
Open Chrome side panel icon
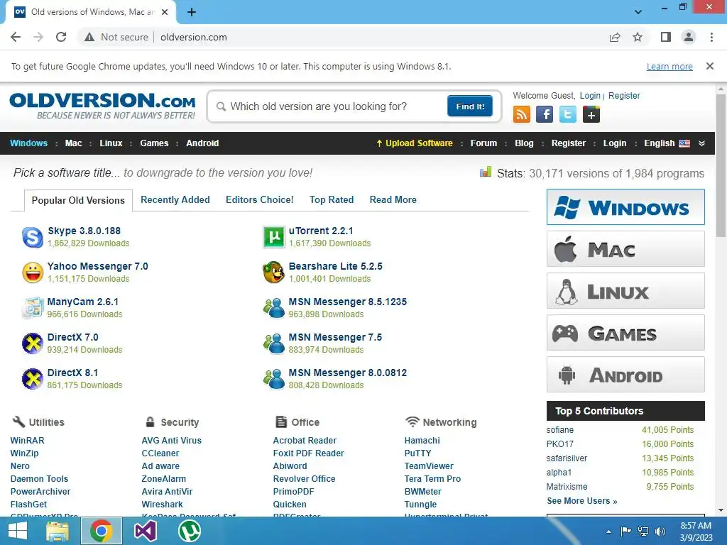666,37
